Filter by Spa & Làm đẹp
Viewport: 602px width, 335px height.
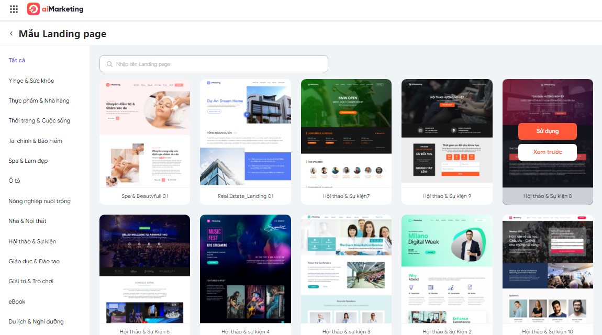(x=28, y=161)
